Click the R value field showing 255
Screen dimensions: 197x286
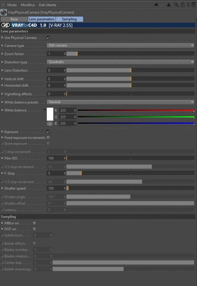click(66, 110)
